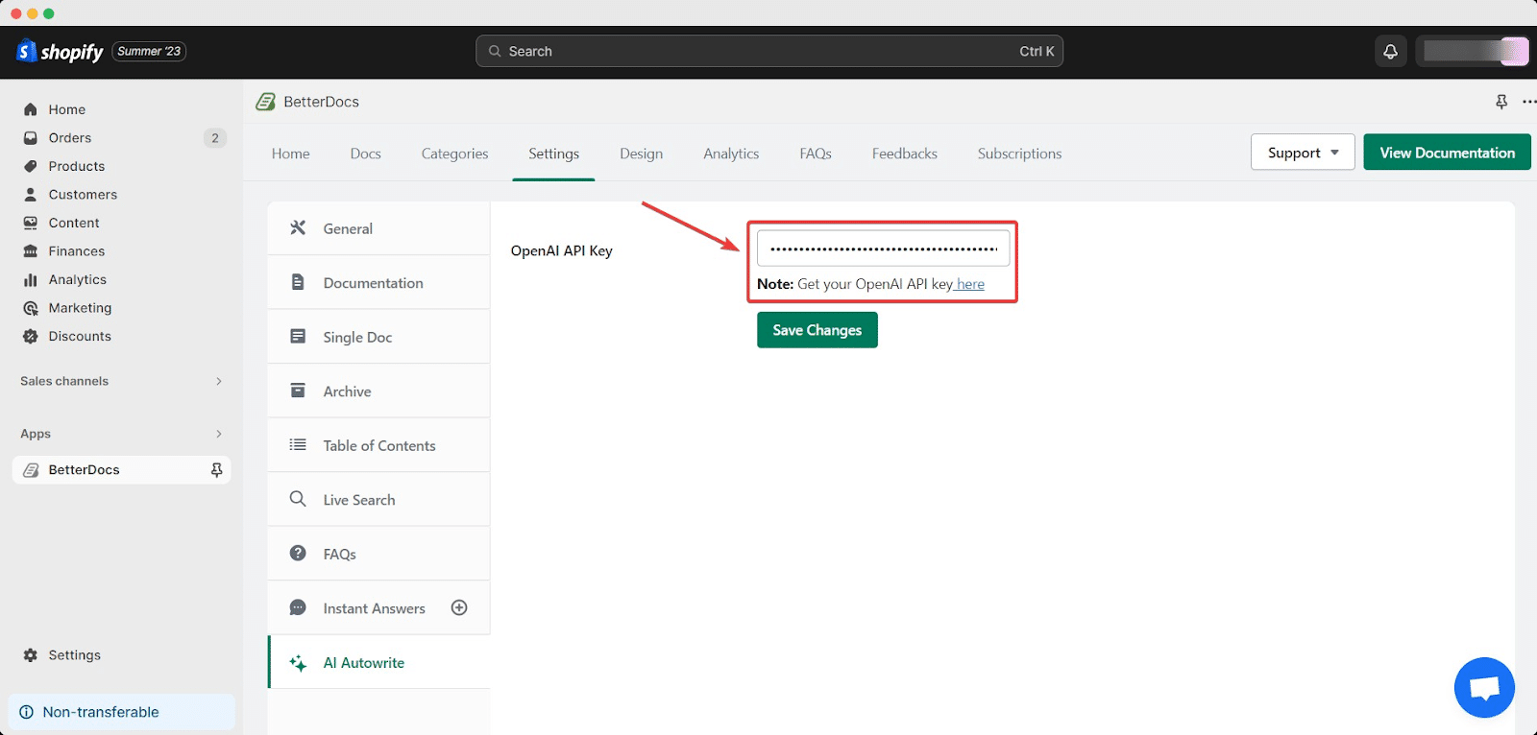Click the pin icon in app header
The height and width of the screenshot is (735, 1537).
(x=1501, y=102)
